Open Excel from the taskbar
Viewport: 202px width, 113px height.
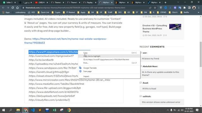coord(55,110)
